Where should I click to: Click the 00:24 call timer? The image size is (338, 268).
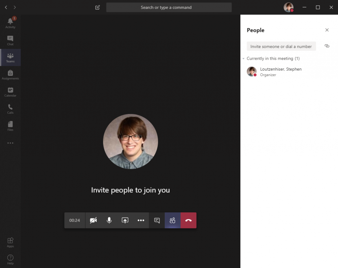(75, 220)
